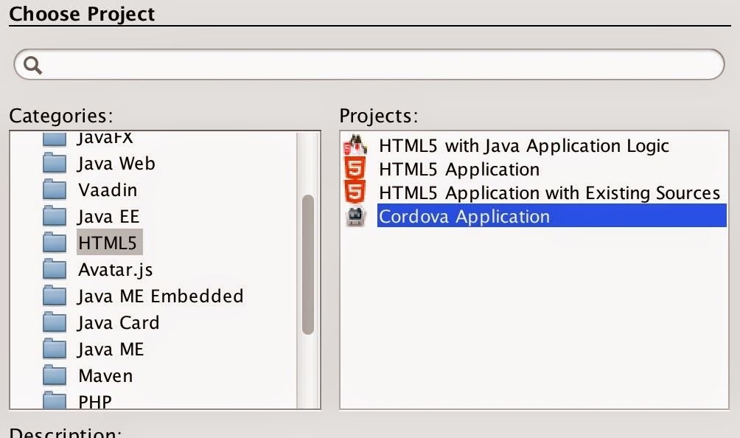
Task: Select the JavaFX category
Action: (x=105, y=139)
